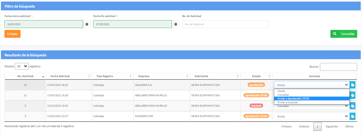Click the calendar icon for Fecha fin solicitud

(176, 24)
